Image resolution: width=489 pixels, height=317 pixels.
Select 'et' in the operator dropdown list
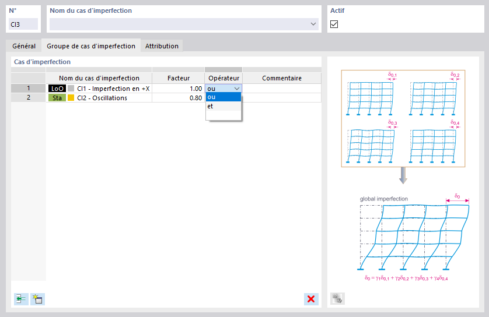pyautogui.click(x=223, y=106)
